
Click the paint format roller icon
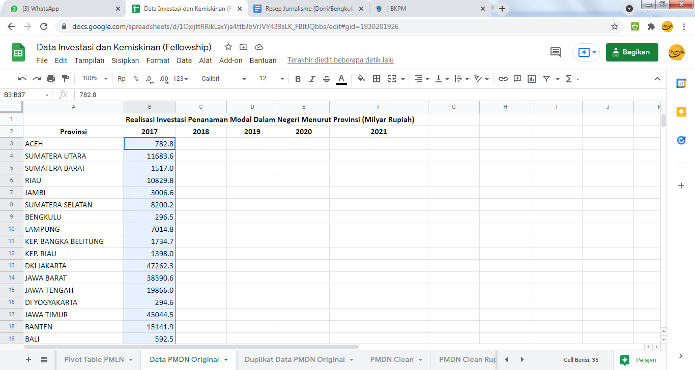pyautogui.click(x=65, y=79)
